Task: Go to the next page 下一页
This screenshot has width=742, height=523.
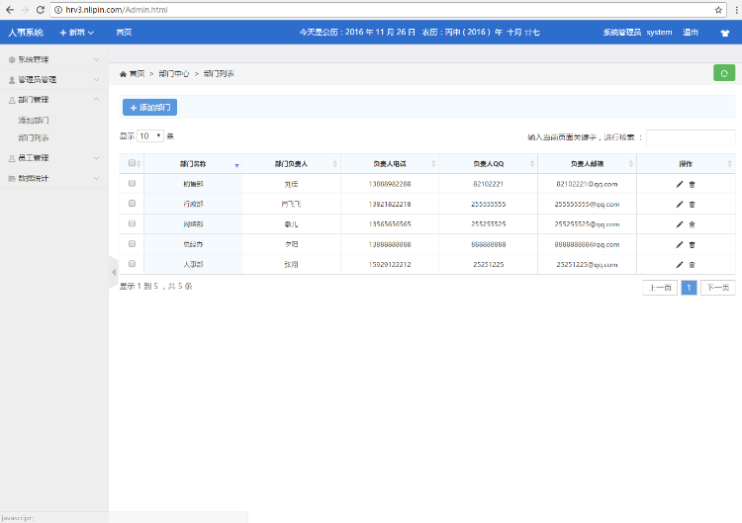Action: click(718, 288)
